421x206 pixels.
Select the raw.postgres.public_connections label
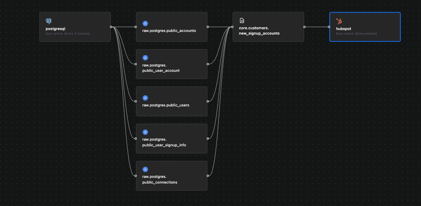(159, 179)
